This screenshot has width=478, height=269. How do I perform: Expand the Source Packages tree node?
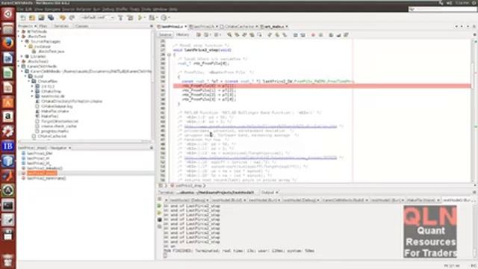[x=22, y=42]
